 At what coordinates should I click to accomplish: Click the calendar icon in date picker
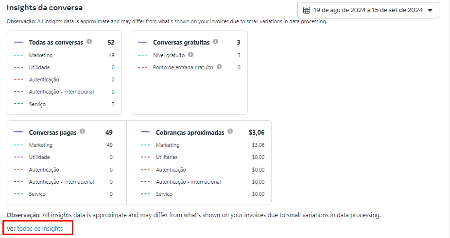pos(307,10)
